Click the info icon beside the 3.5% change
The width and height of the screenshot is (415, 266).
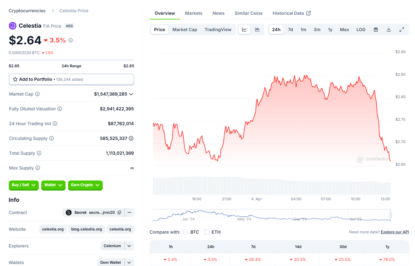(x=71, y=40)
